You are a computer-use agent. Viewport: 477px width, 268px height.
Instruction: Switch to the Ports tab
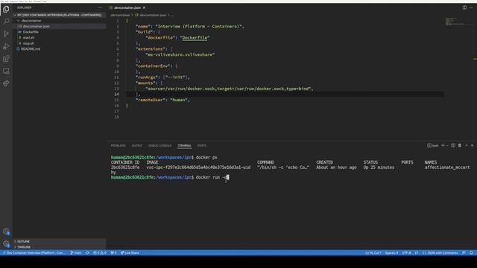point(202,146)
